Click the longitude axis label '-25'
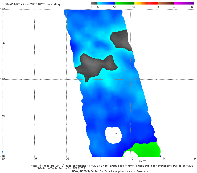Image resolution: width=197 pixels, height=173 pixels. coord(34,159)
